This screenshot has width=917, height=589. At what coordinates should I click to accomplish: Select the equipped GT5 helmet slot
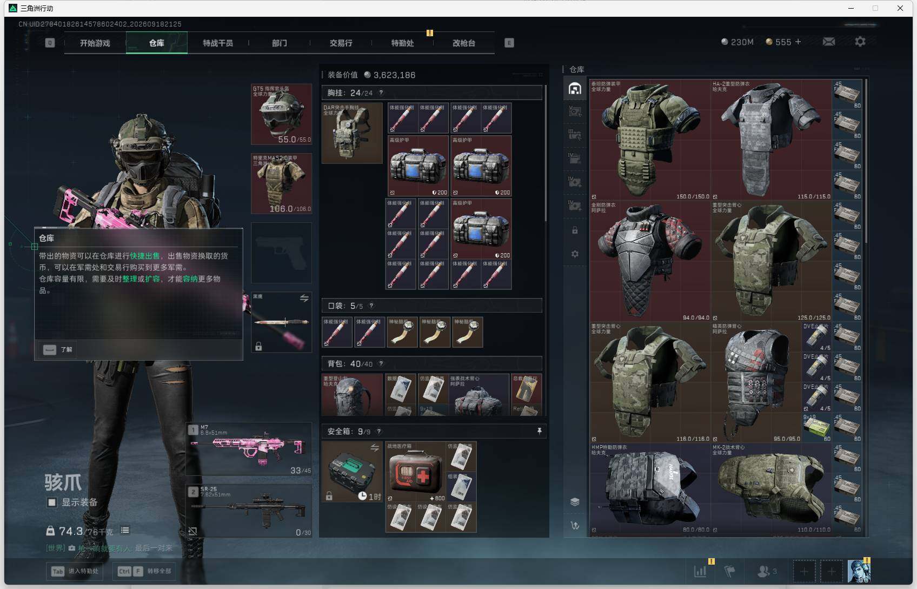[x=281, y=114]
